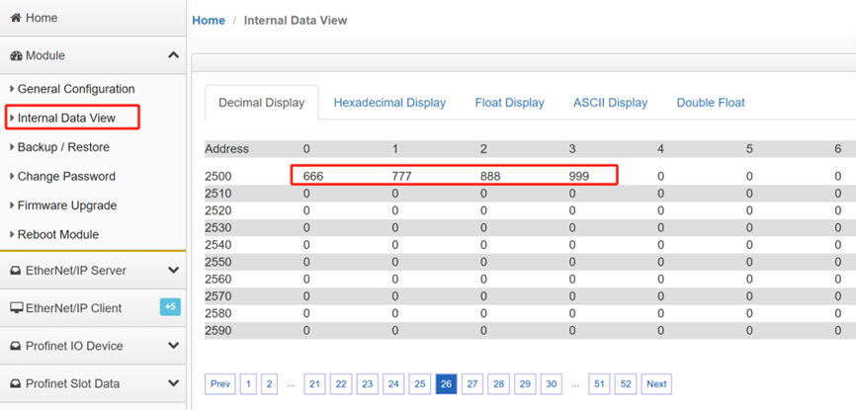Click the Module dashboard icon
This screenshot has width=856, height=410.
coord(16,55)
